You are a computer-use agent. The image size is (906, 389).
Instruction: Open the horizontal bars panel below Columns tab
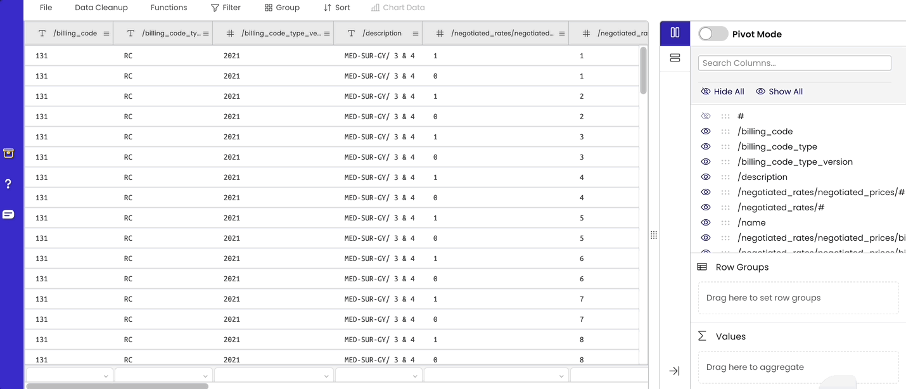click(674, 58)
